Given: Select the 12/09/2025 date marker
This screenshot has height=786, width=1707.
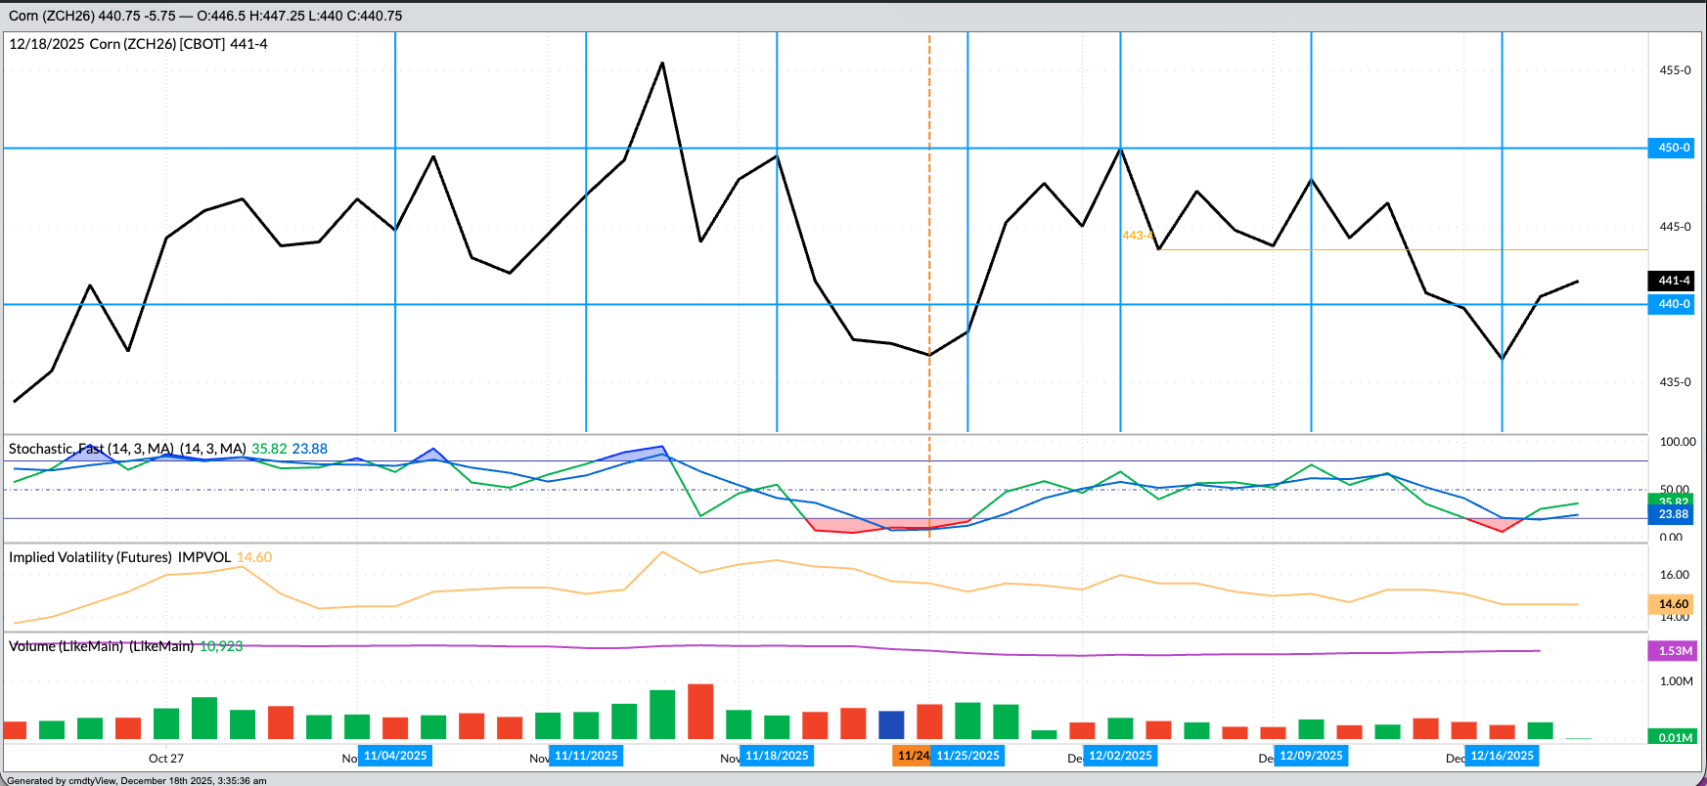Looking at the screenshot, I should click(x=1311, y=756).
